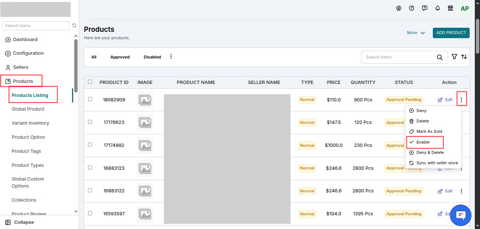The height and width of the screenshot is (229, 480).
Task: Open the action menu for product 16883122
Action: tap(461, 191)
